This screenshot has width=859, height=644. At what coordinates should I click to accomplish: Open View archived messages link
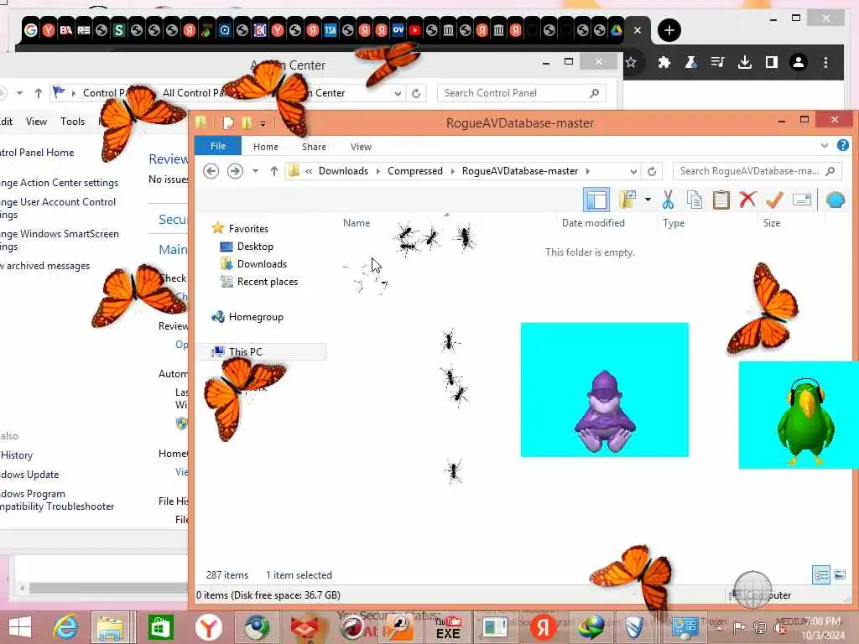pos(45,266)
